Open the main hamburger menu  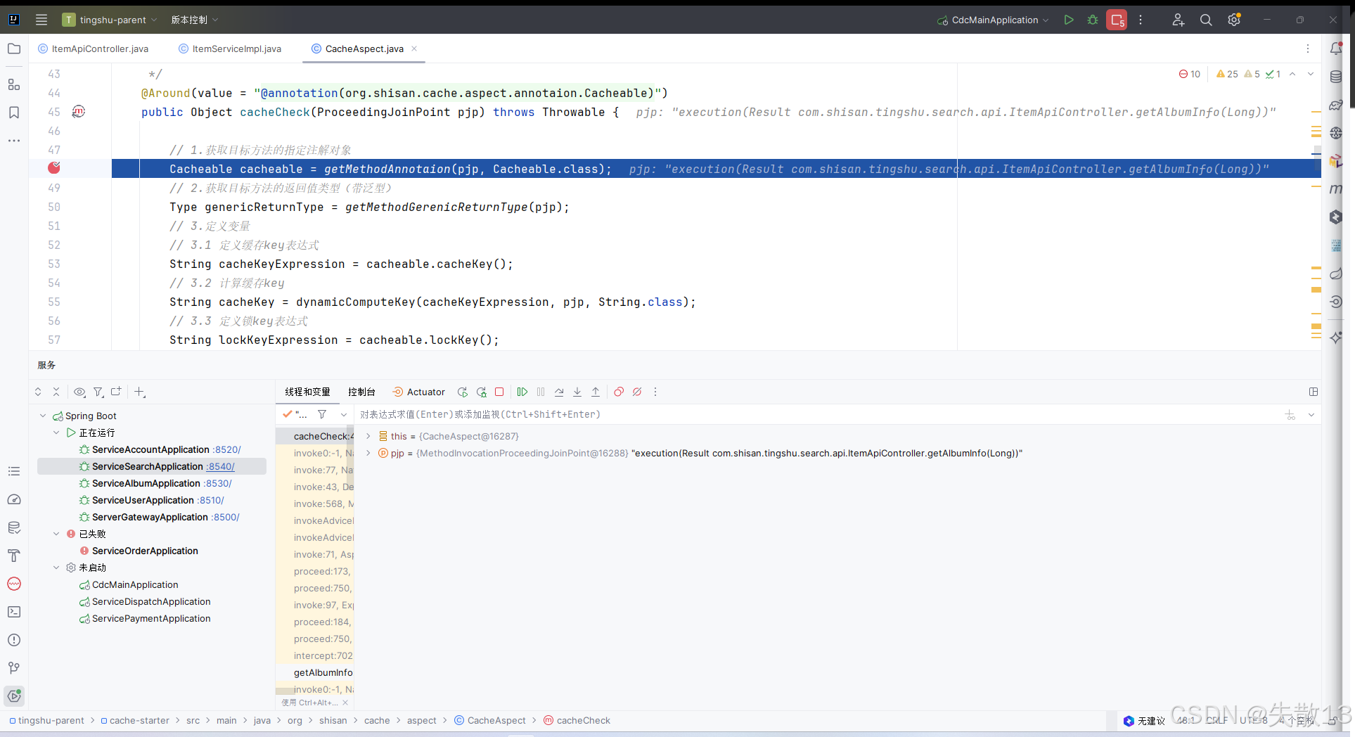click(x=41, y=20)
